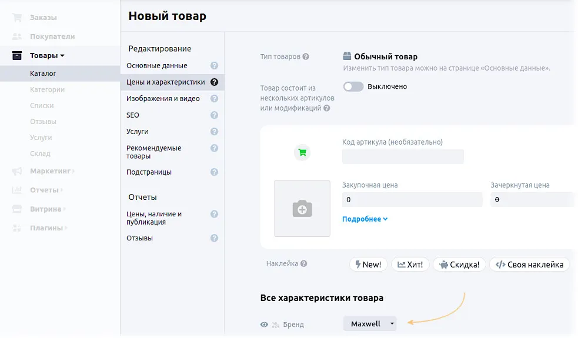The width and height of the screenshot is (578, 338).
Task: Click help icon next to Отзывы report
Action: click(214, 238)
